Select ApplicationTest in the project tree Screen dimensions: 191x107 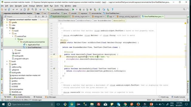(34, 45)
